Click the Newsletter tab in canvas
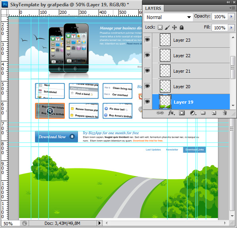The width and height of the screenshot is (237, 228). tap(172, 150)
